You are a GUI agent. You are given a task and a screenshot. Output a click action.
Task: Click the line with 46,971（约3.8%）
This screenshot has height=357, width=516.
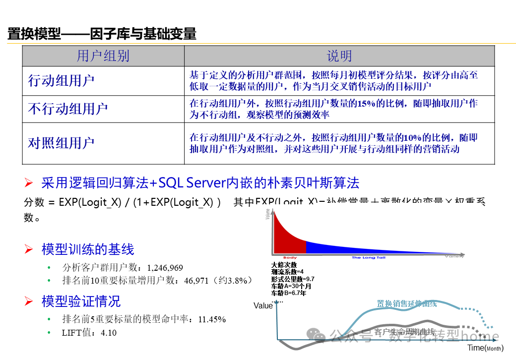158,281
